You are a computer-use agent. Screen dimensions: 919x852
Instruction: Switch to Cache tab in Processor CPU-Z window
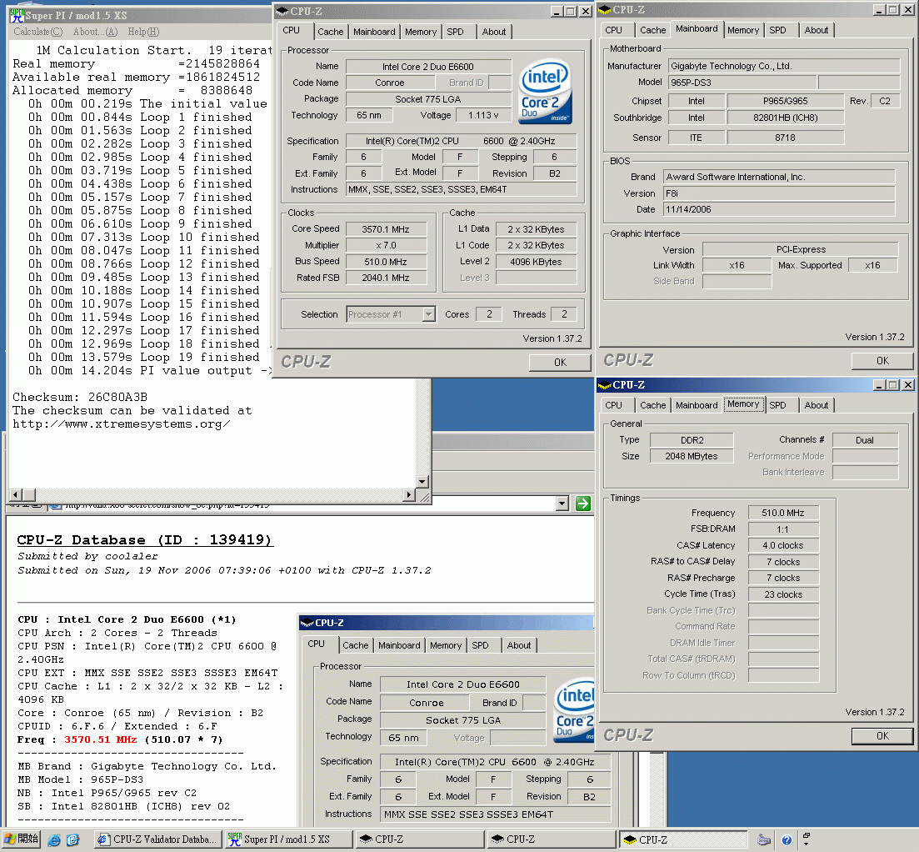331,32
